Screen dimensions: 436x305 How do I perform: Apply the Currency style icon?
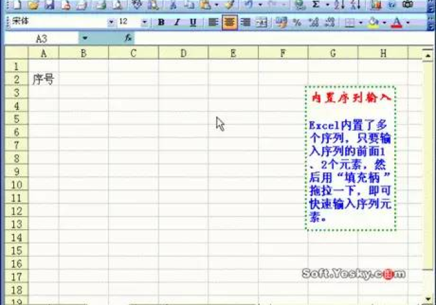pos(282,22)
